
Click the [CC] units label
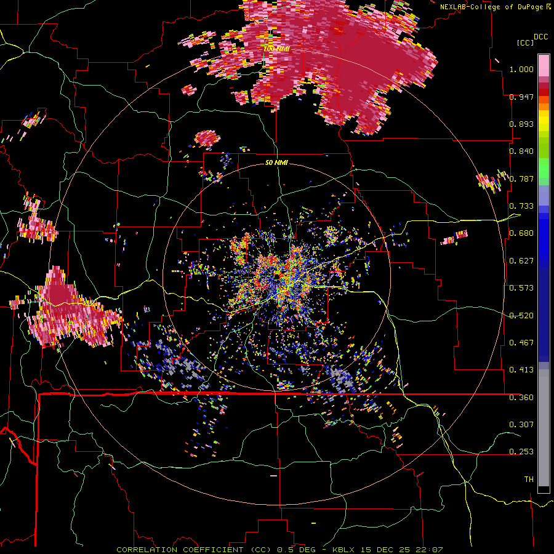tap(526, 42)
